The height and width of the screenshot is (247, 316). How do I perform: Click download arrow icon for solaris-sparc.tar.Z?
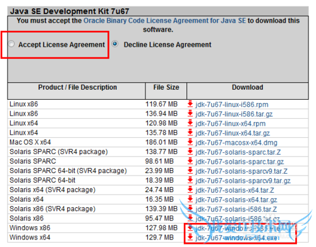[x=190, y=152]
